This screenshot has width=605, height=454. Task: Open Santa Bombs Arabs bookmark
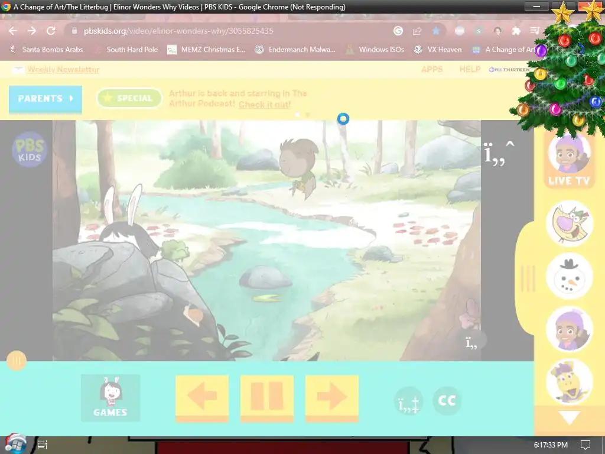(46, 50)
